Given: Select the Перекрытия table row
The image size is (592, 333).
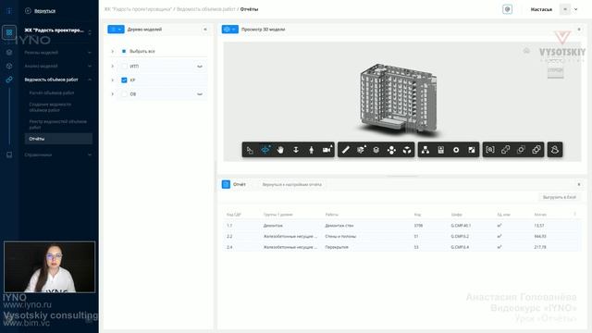Looking at the screenshot, I should click(x=401, y=247).
